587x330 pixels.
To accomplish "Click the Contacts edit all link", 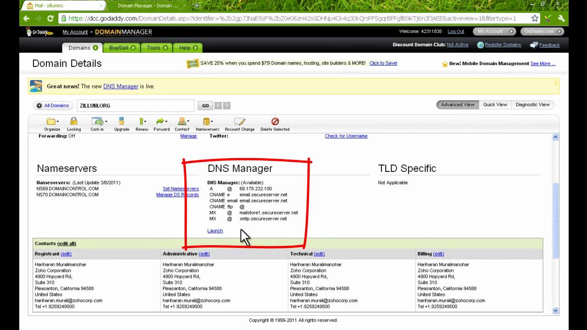I will (x=66, y=243).
